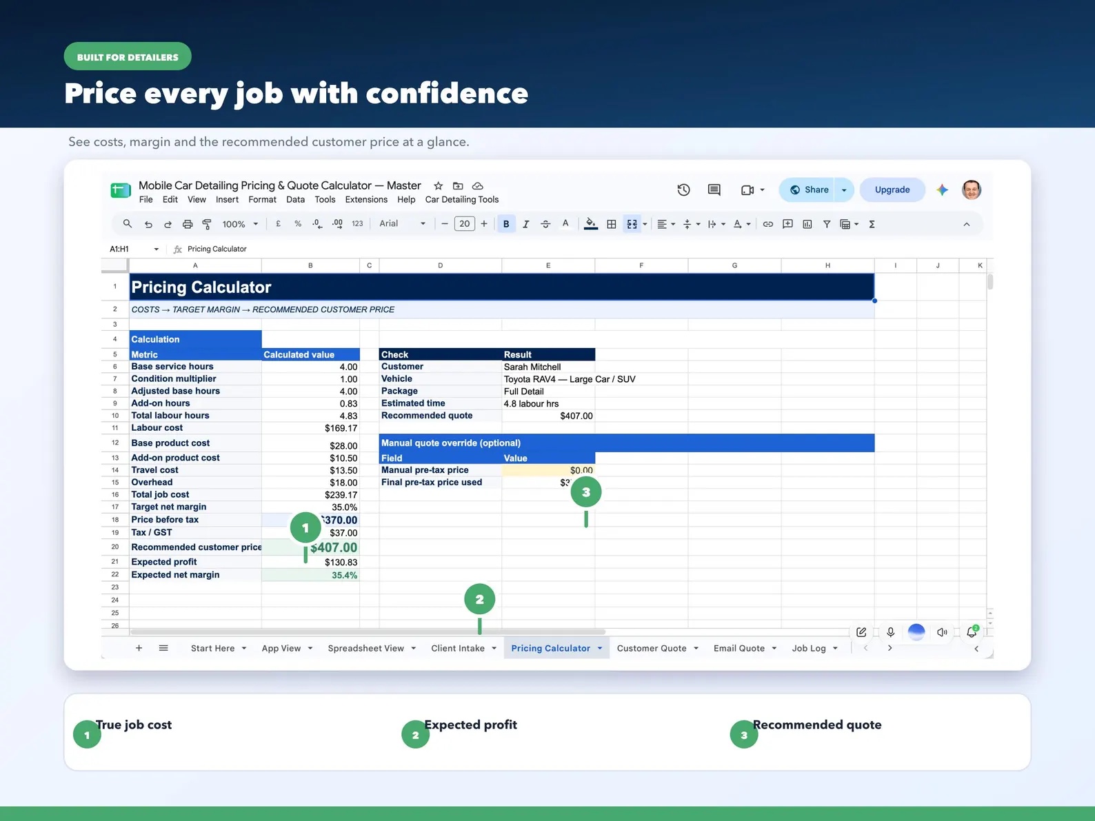Screen dimensions: 1095x821
Task: Expand the dropdown arrow beside Share
Action: pos(844,190)
